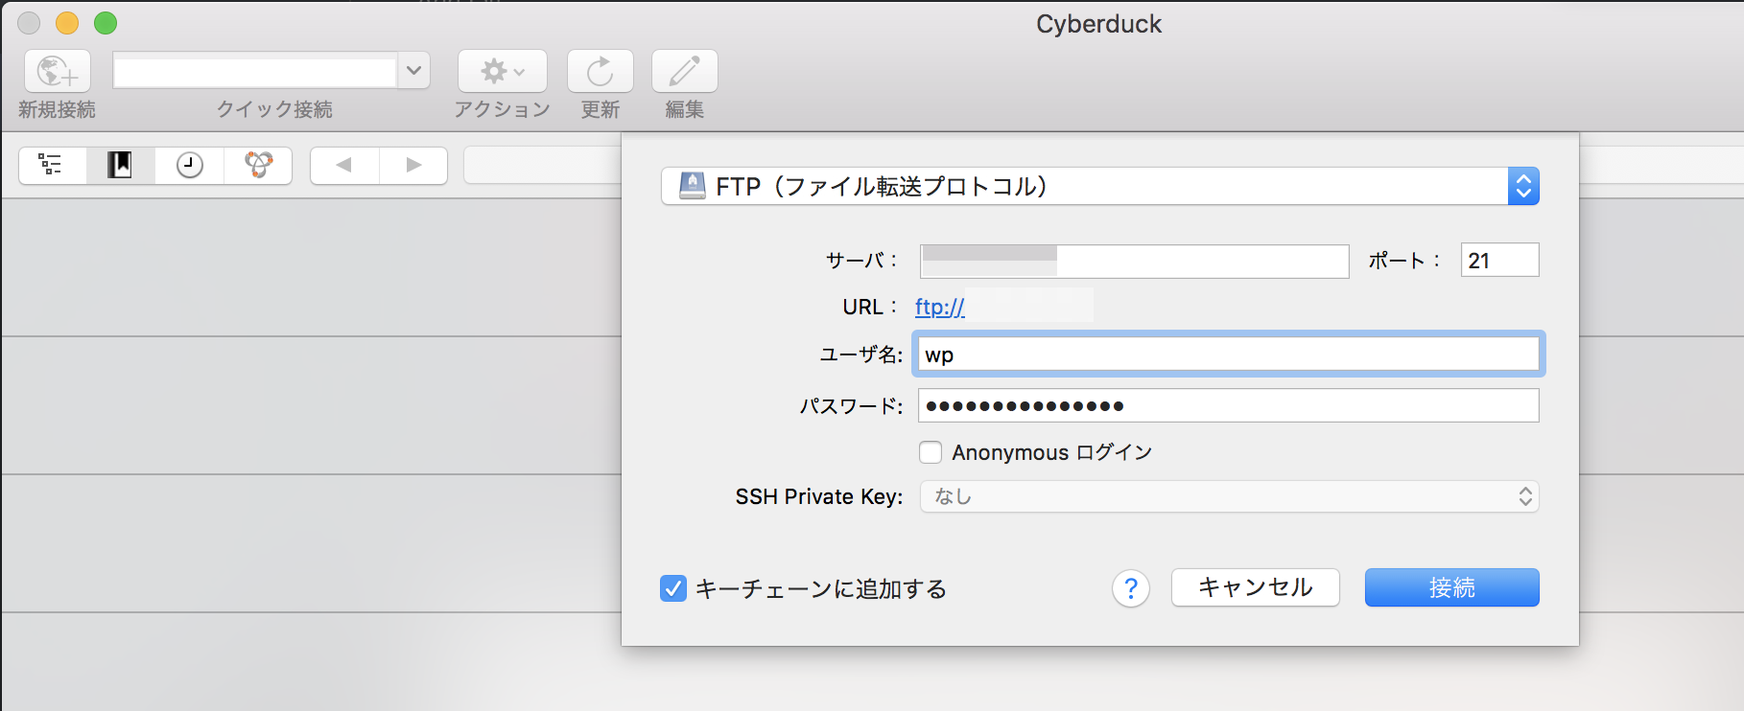Toggle Anonymous ログイン checkbox
1744x711 pixels.
931,452
